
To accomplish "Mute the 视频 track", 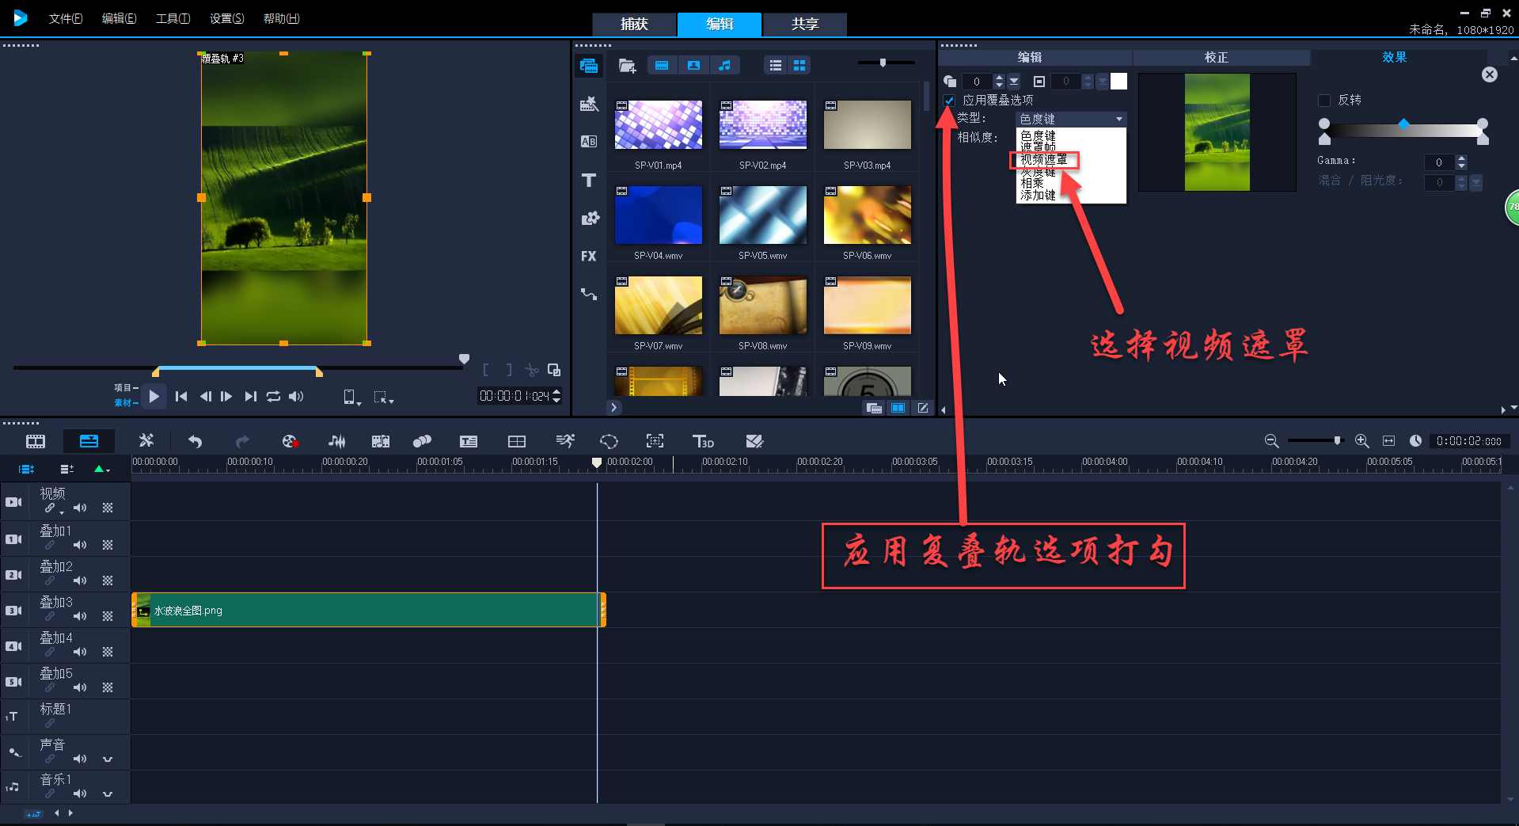I will tap(80, 508).
